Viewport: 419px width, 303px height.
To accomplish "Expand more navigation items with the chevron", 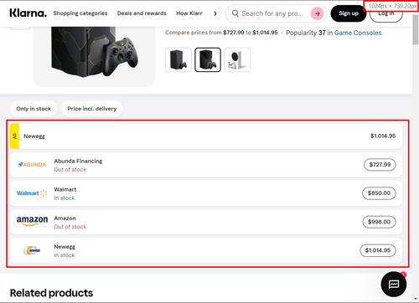I will pos(215,13).
